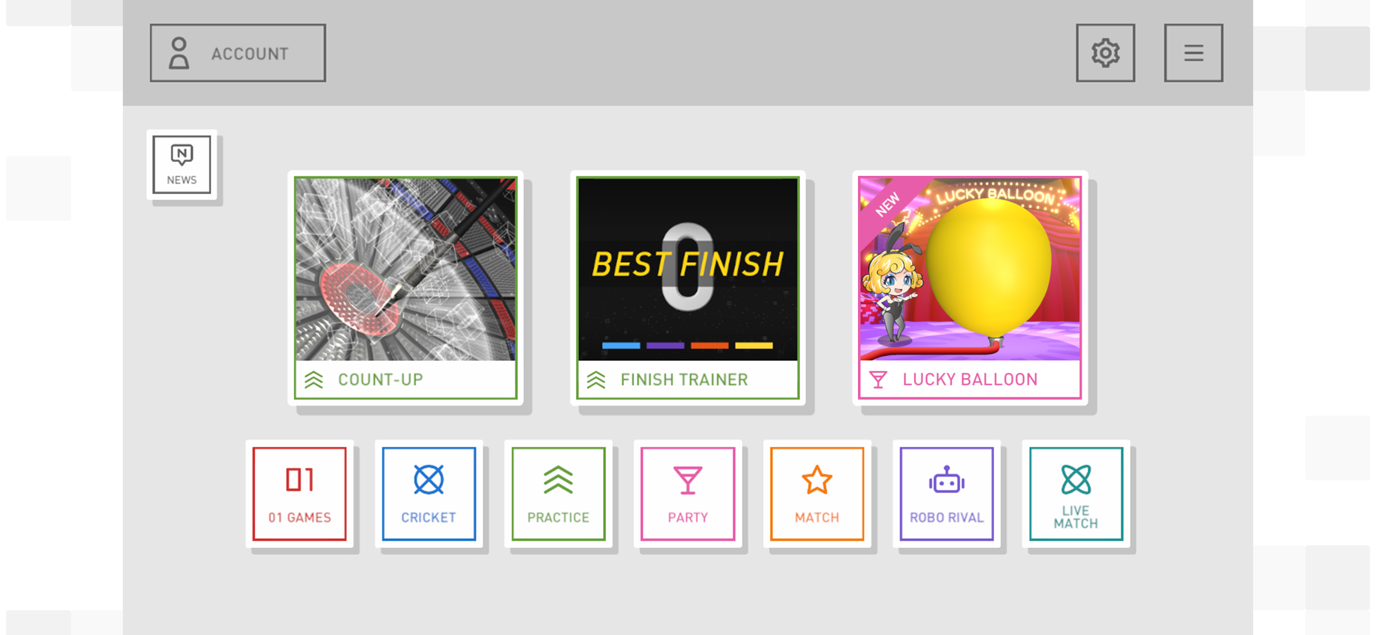The image size is (1376, 635).
Task: Launch the Live Match tile
Action: coord(1076,493)
